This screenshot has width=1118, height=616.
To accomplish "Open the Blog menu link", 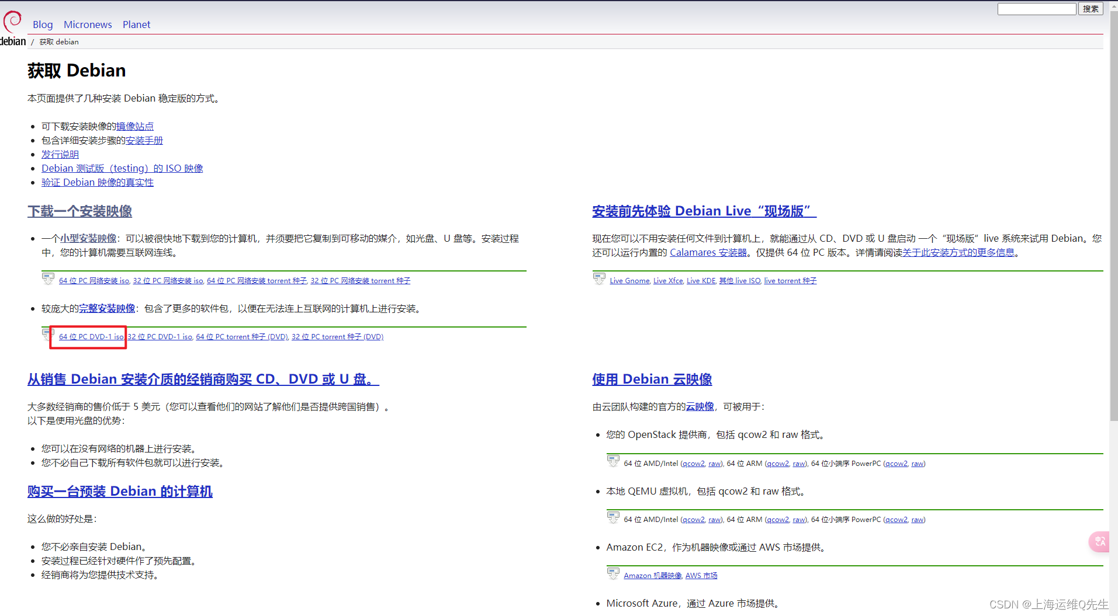I will pos(43,25).
